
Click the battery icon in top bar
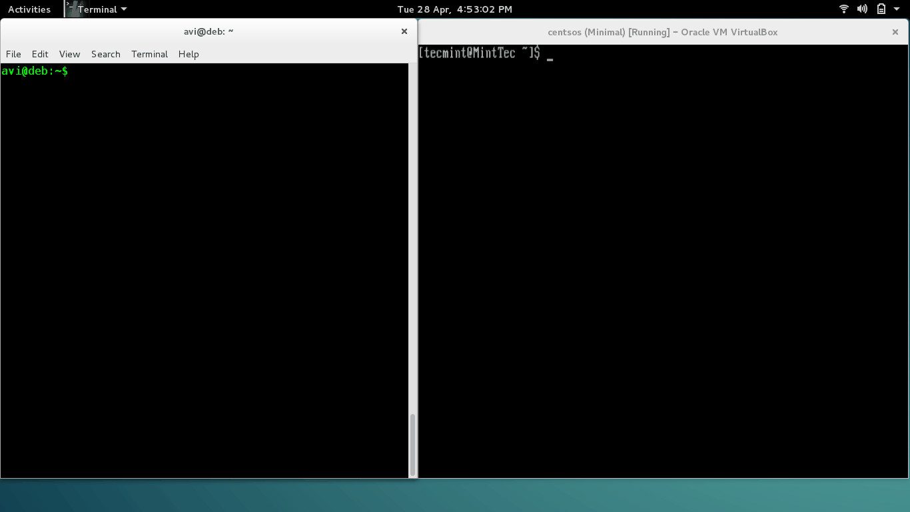[880, 9]
